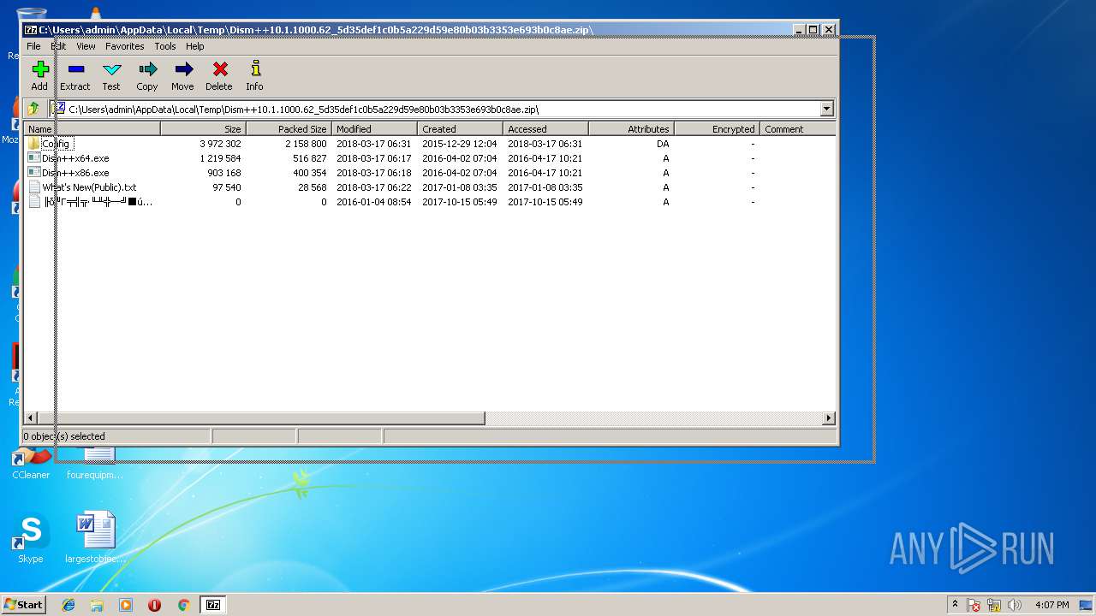Go up one folder level

pyautogui.click(x=33, y=109)
